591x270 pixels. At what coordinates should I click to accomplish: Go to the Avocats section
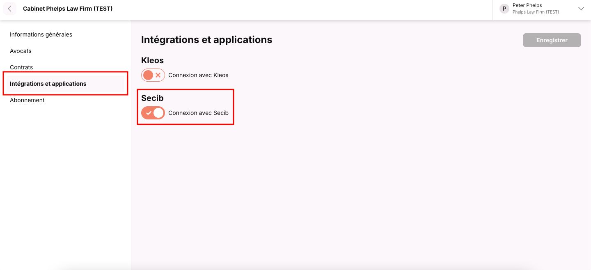tap(21, 51)
